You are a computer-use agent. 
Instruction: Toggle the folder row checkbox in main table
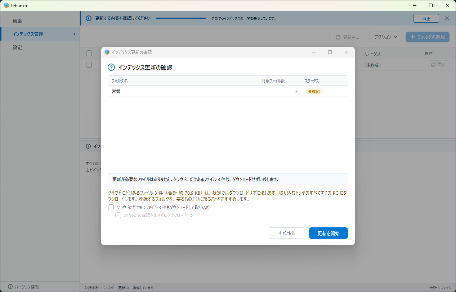pos(89,65)
